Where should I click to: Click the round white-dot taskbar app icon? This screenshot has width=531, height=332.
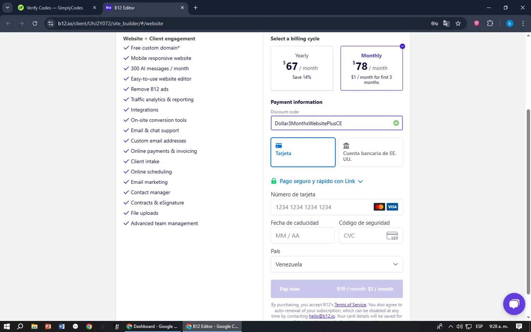[75, 326]
